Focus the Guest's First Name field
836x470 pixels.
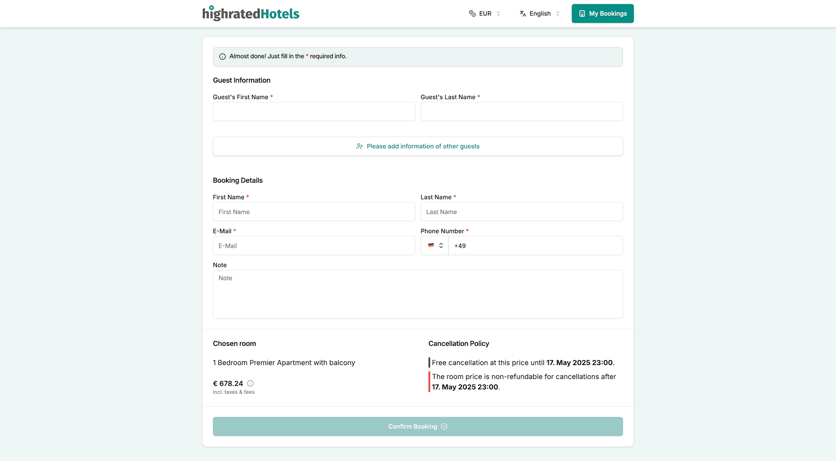click(314, 111)
